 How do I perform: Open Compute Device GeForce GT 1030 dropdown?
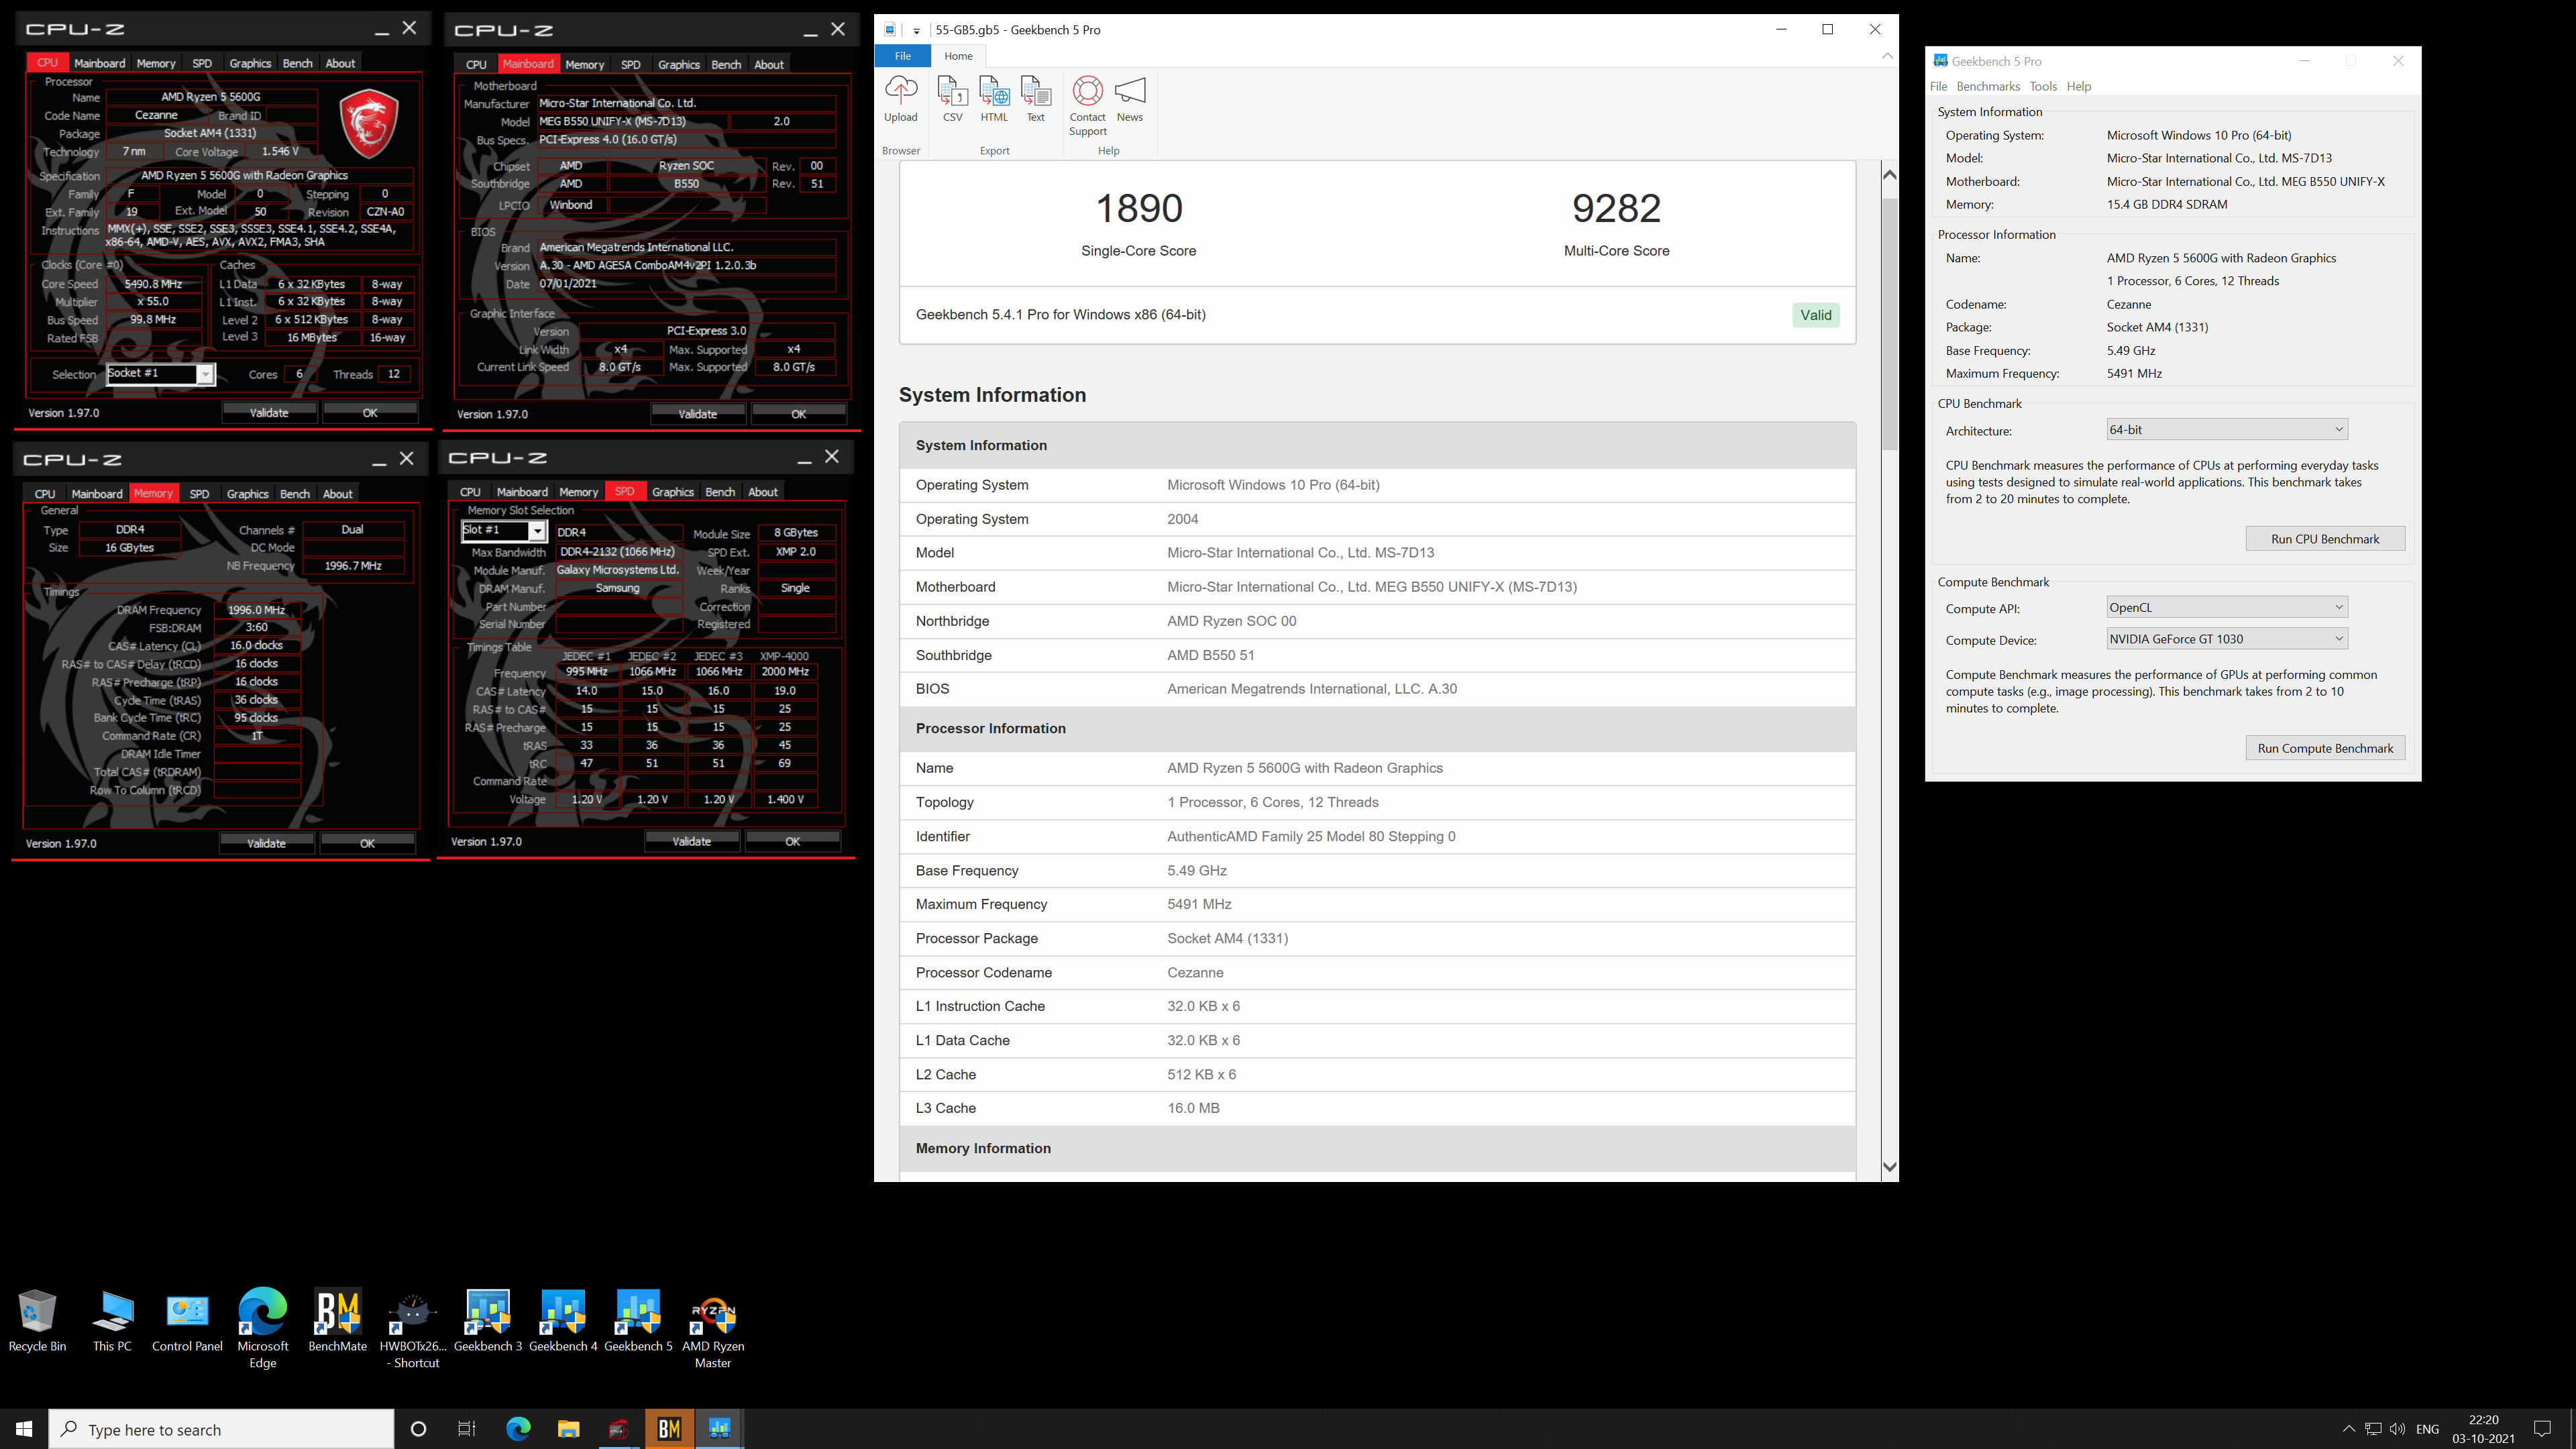pyautogui.click(x=2226, y=639)
